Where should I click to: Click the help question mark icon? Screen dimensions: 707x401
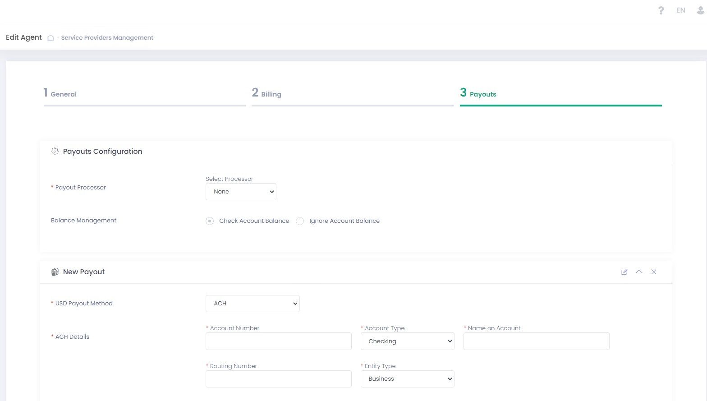(x=661, y=10)
